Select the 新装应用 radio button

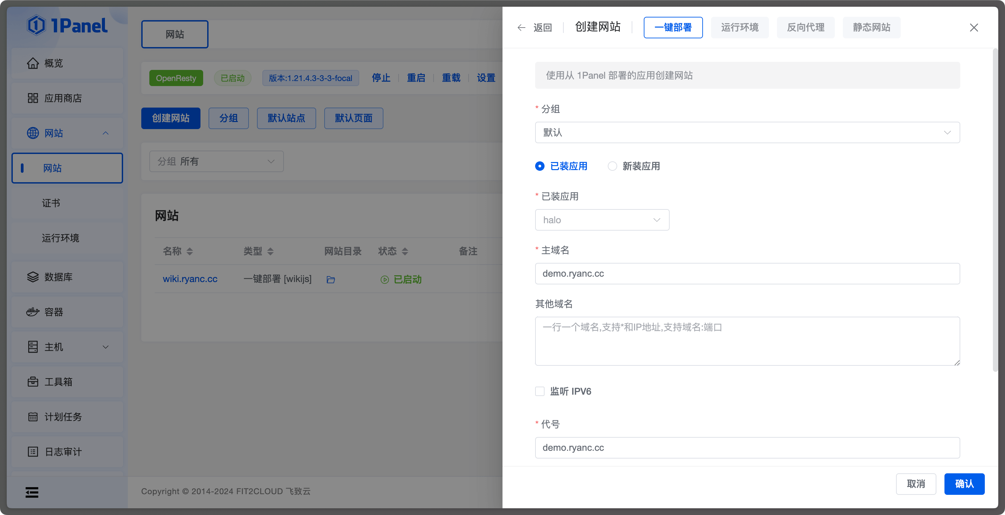point(612,166)
